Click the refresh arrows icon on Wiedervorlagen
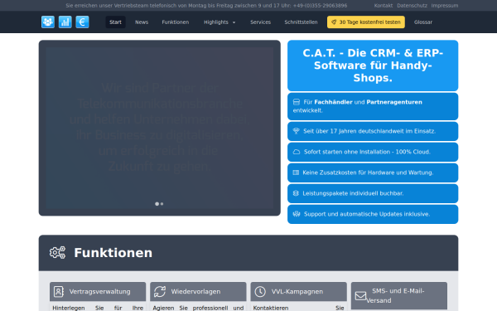 point(160,291)
